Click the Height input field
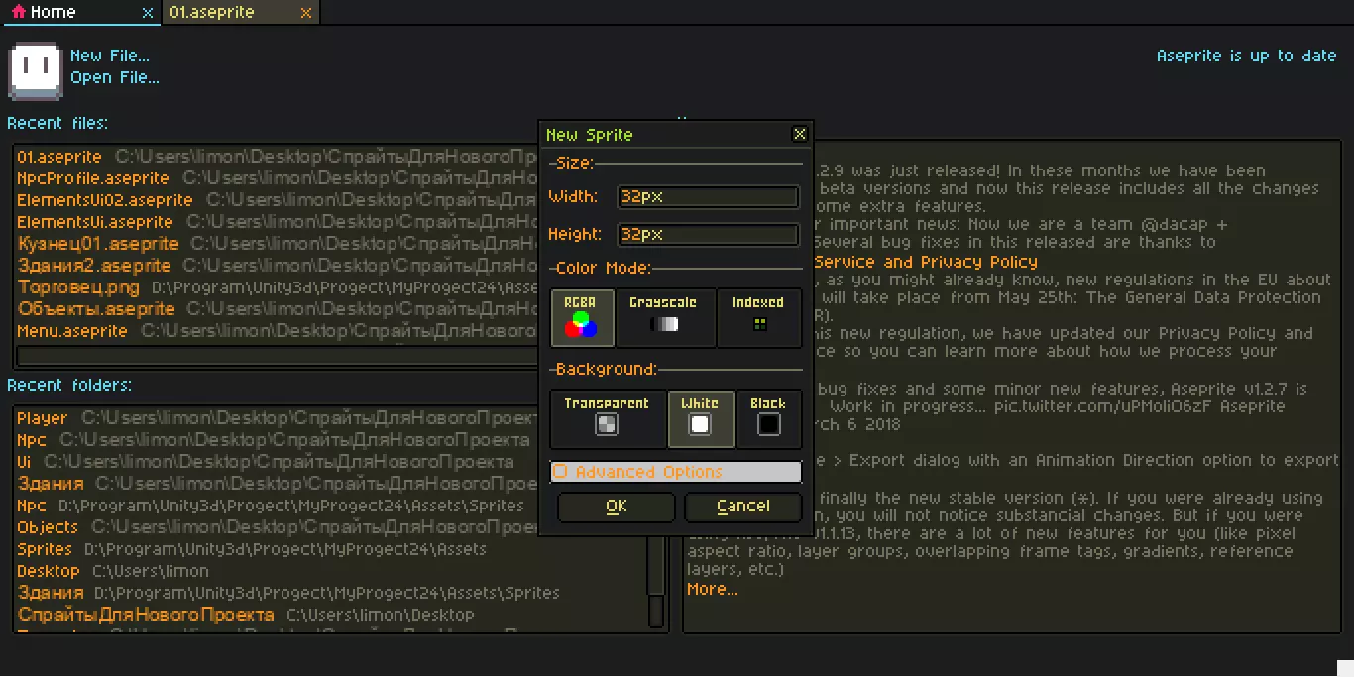Screen dimensions: 1354x677 point(708,235)
